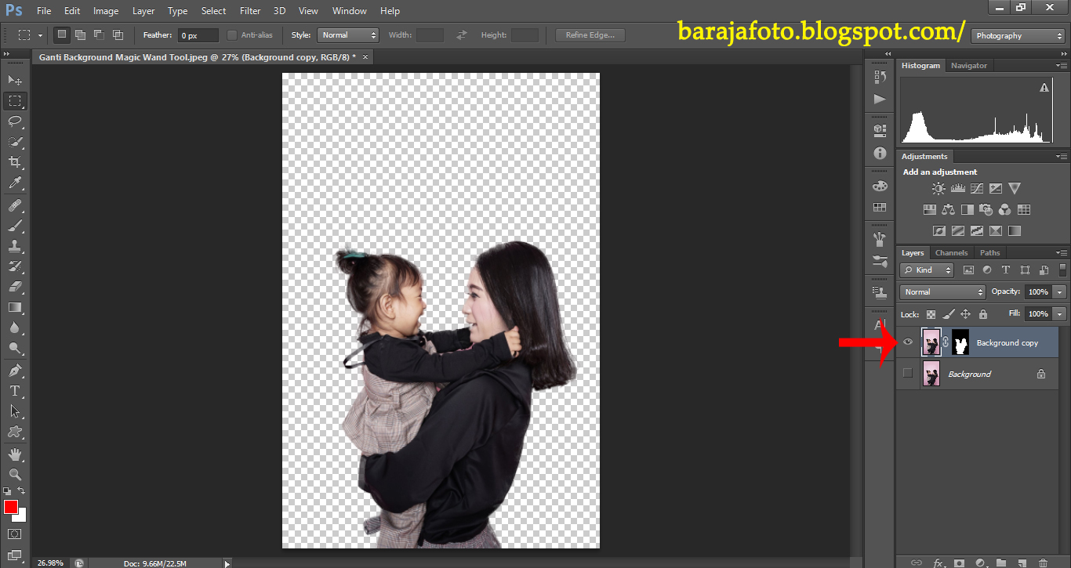
Task: Click the Refine Edge button
Action: tap(590, 35)
